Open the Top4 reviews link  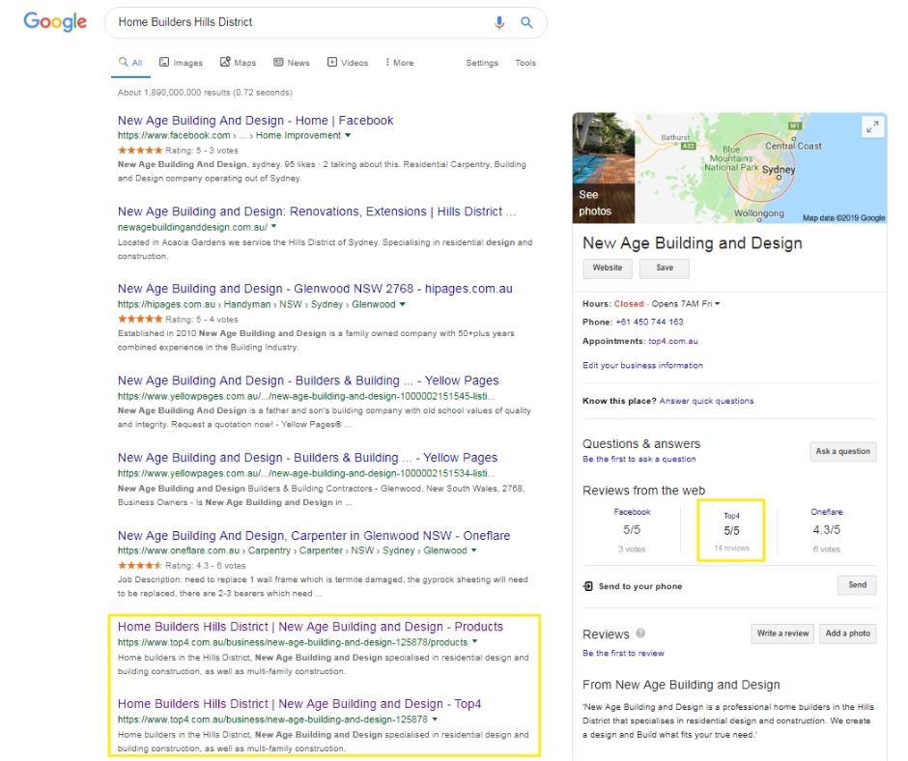(x=731, y=516)
